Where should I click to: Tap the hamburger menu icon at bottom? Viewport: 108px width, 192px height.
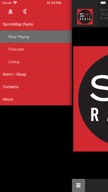79,185
